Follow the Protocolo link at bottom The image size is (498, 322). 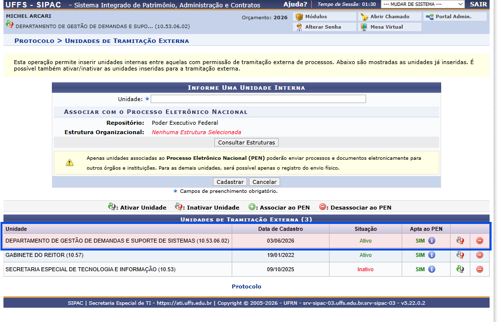click(x=247, y=286)
